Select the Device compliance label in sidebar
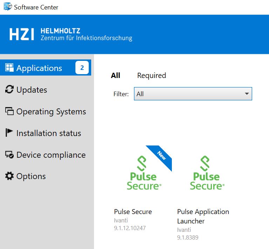269x249 pixels. click(51, 155)
